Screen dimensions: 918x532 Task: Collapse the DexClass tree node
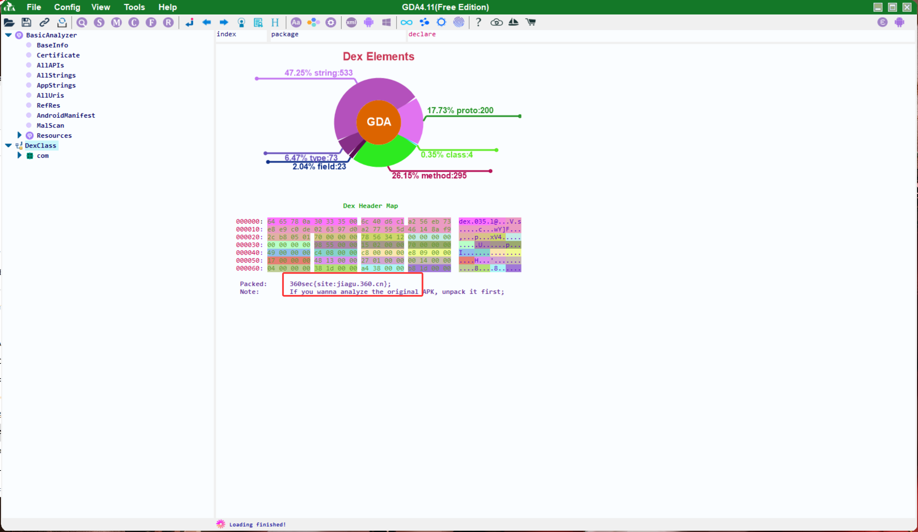point(8,145)
